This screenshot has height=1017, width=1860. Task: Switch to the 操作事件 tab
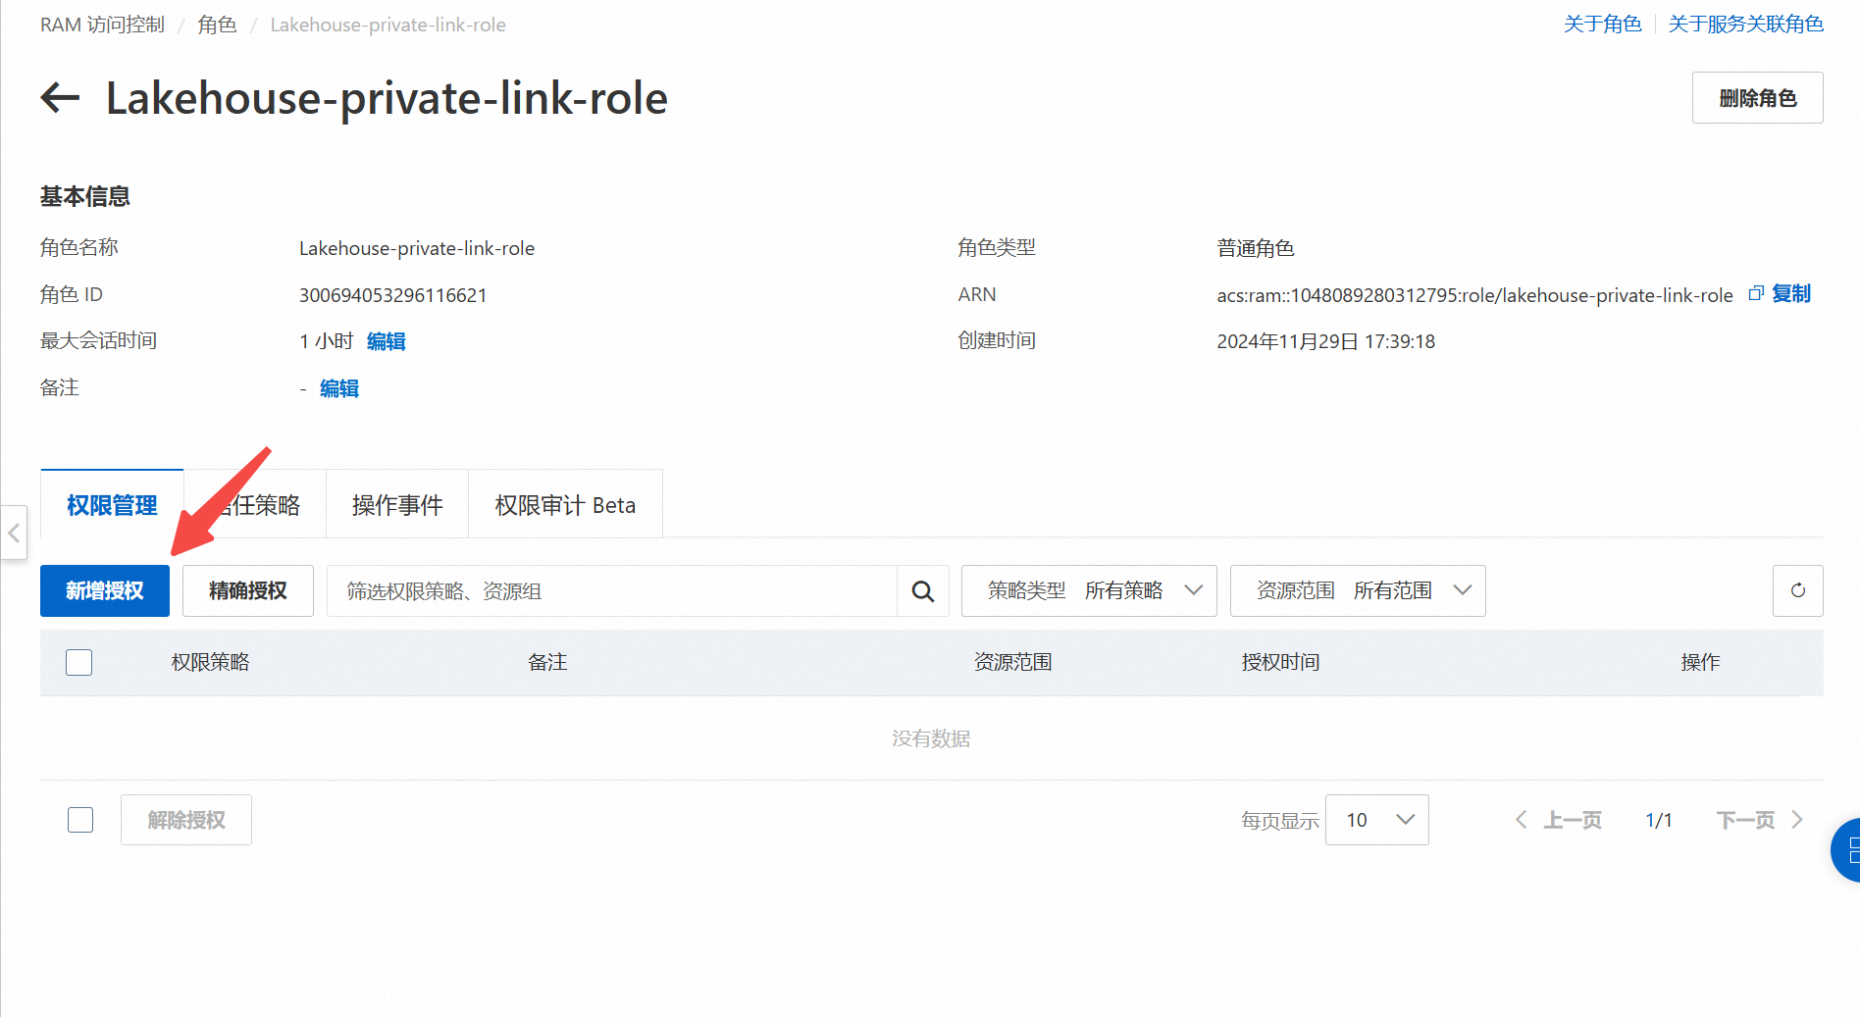[397, 505]
